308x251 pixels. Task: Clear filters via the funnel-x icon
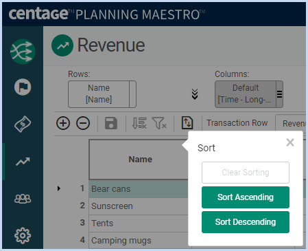pyautogui.click(x=159, y=123)
